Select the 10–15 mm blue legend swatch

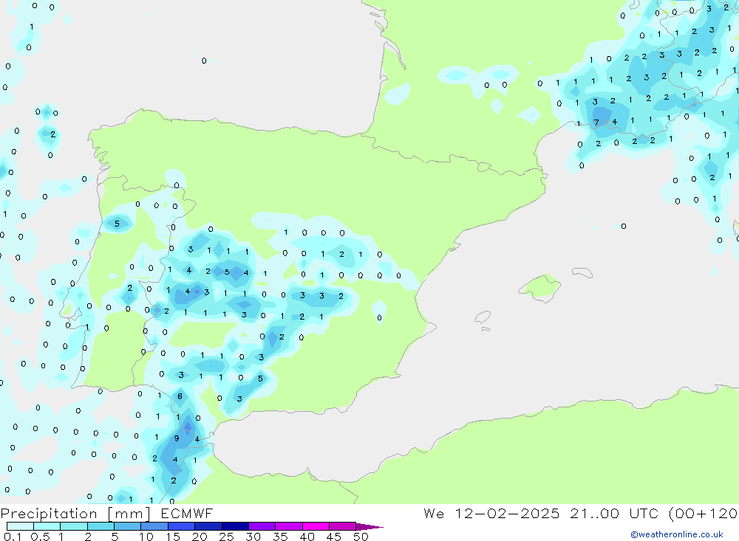[x=154, y=526]
